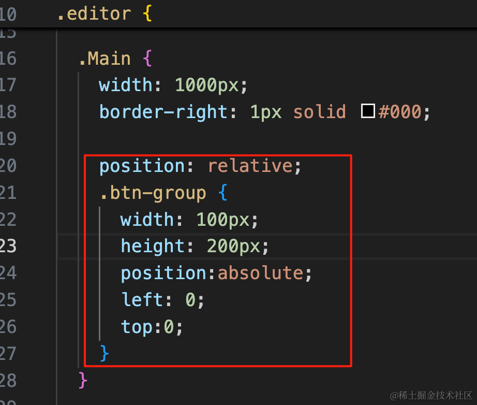Click the 'solid' border style keyword
This screenshot has width=477, height=405.
(319, 112)
